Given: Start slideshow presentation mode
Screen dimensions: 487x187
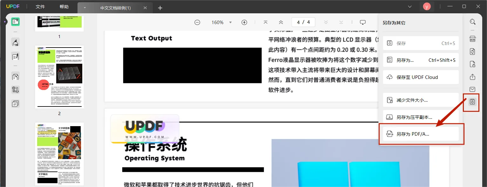Looking at the screenshot, I should [x=363, y=22].
